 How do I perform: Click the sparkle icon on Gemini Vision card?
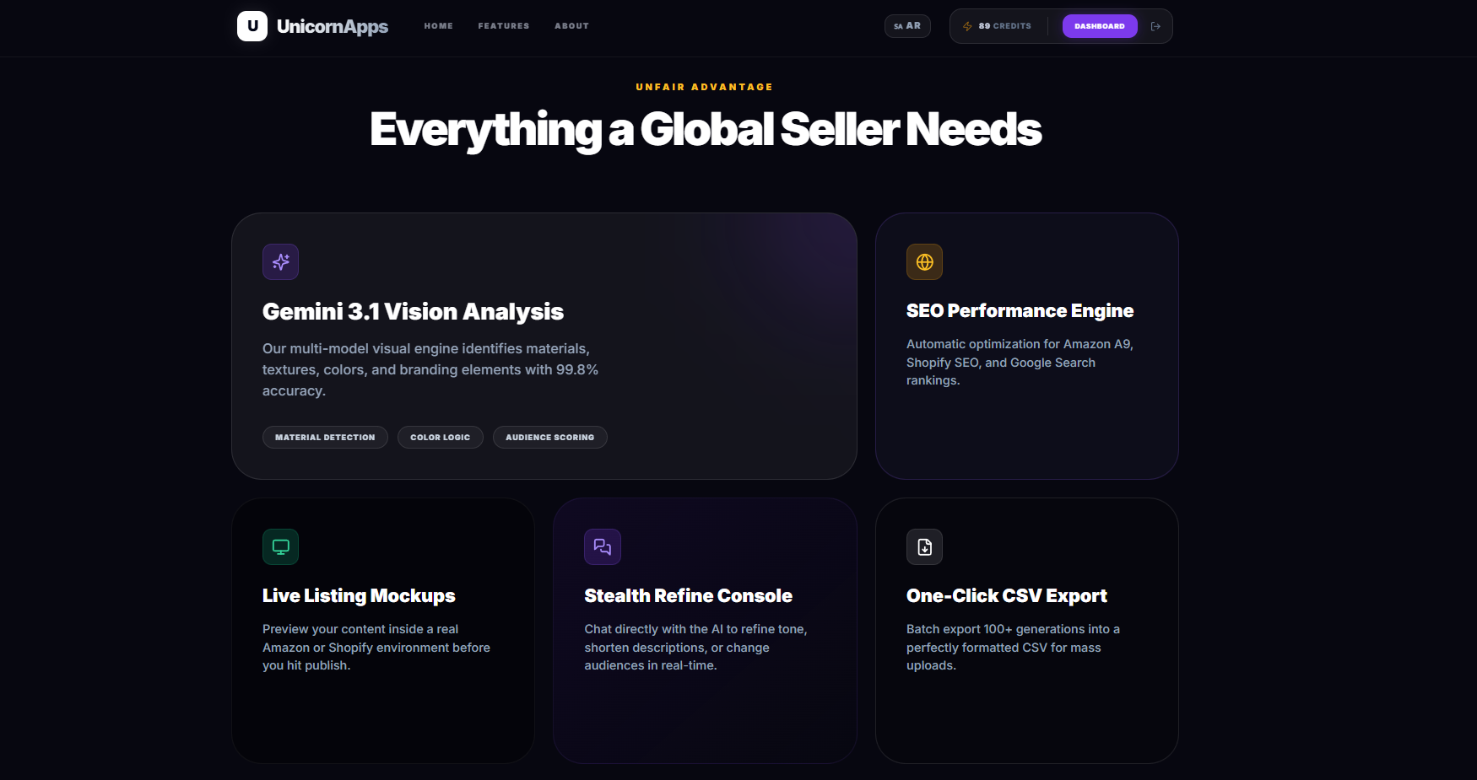pyautogui.click(x=281, y=262)
